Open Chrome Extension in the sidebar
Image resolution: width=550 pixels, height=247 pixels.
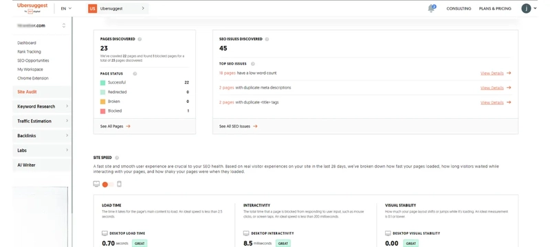[x=33, y=78]
